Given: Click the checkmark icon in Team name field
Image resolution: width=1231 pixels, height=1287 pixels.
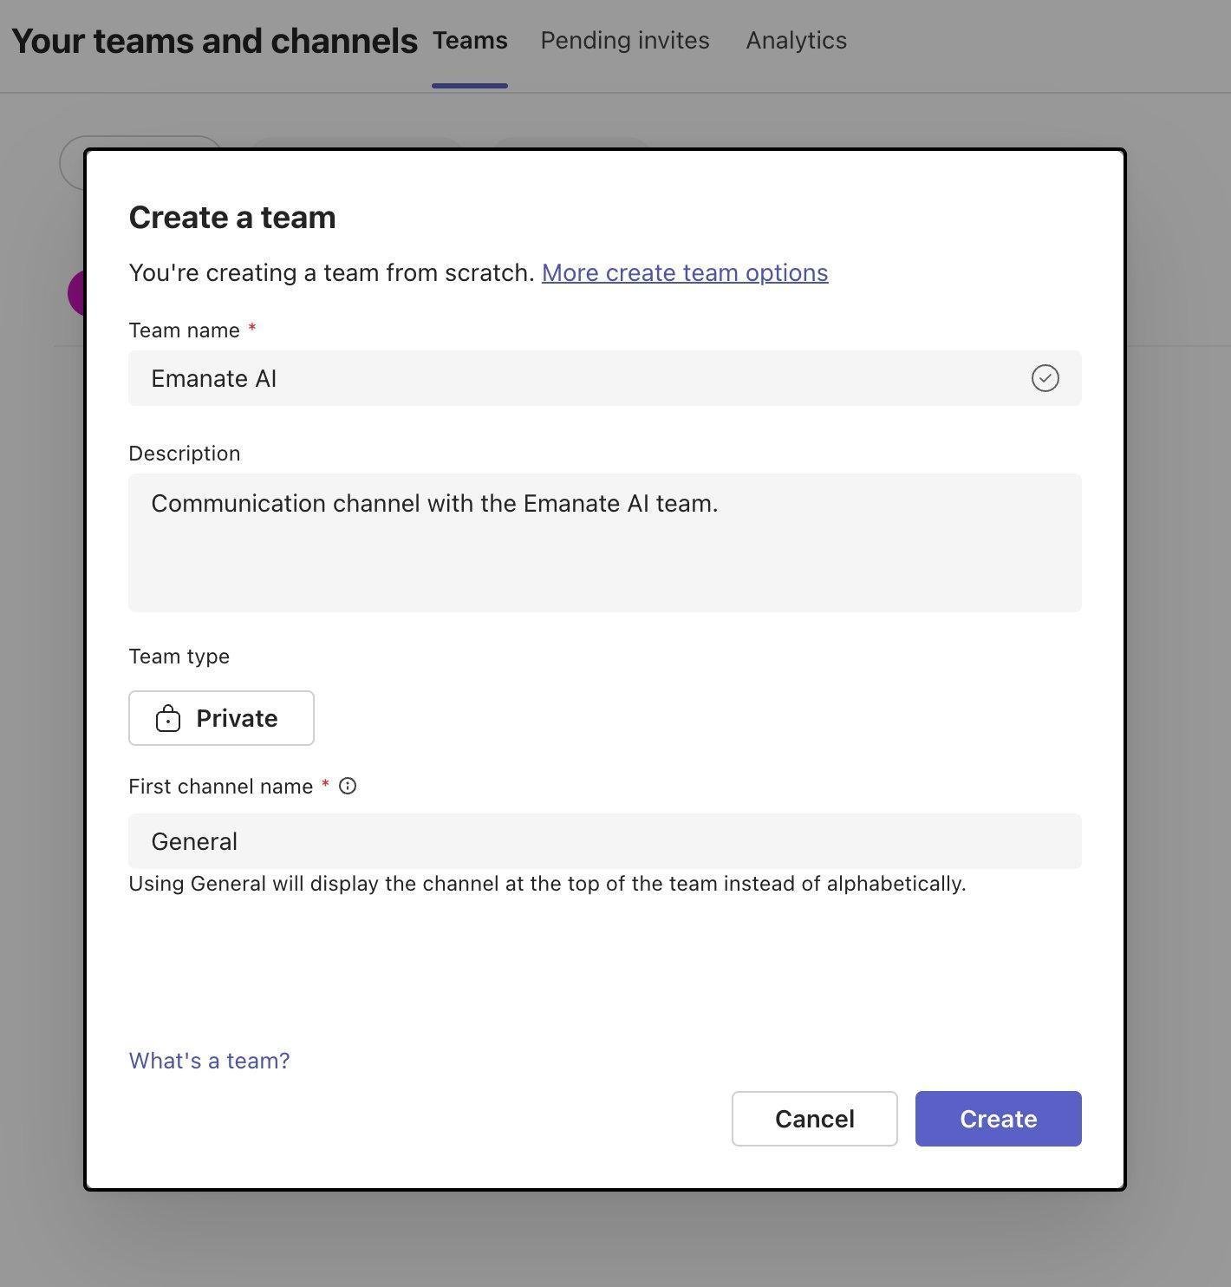Looking at the screenshot, I should [1045, 378].
